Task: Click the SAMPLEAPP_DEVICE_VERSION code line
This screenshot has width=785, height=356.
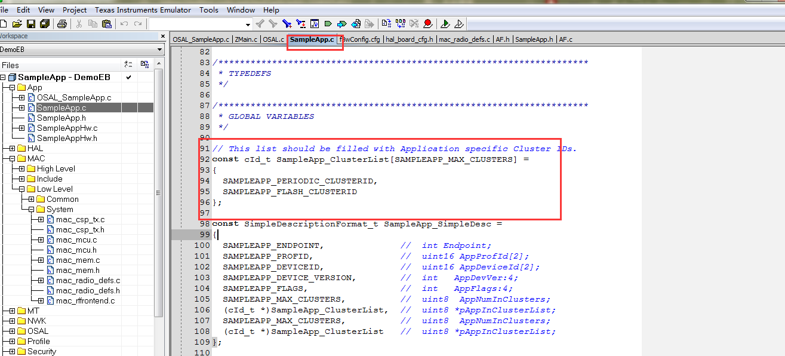Action: pos(290,278)
